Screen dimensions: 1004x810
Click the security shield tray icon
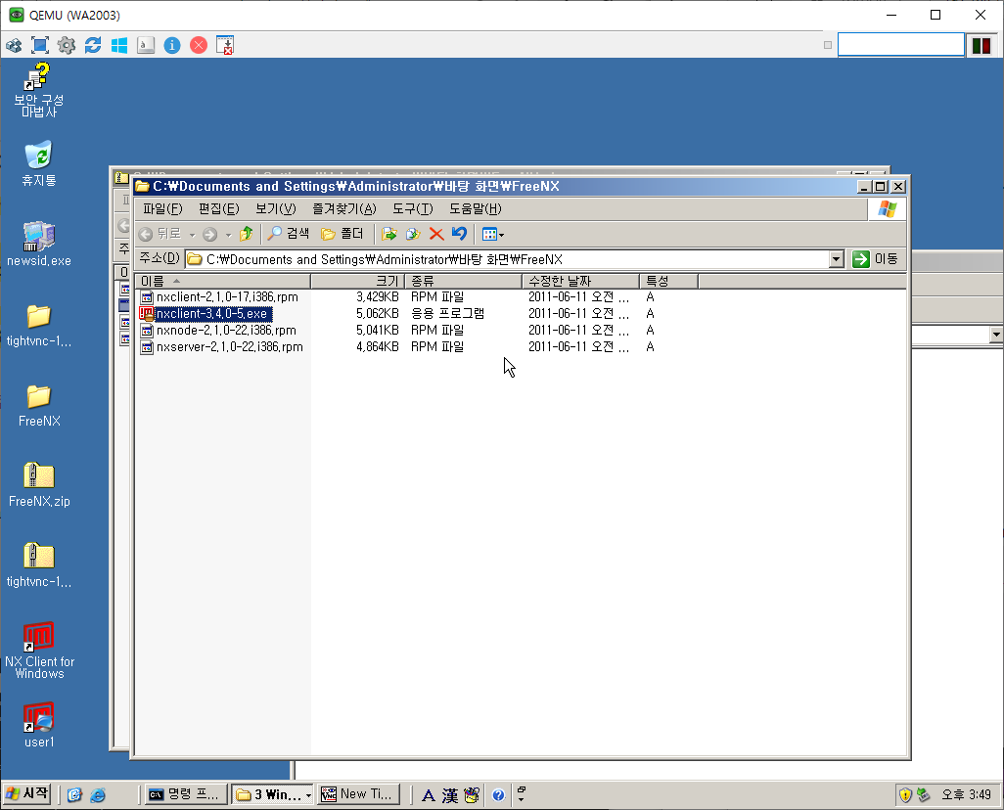[905, 795]
